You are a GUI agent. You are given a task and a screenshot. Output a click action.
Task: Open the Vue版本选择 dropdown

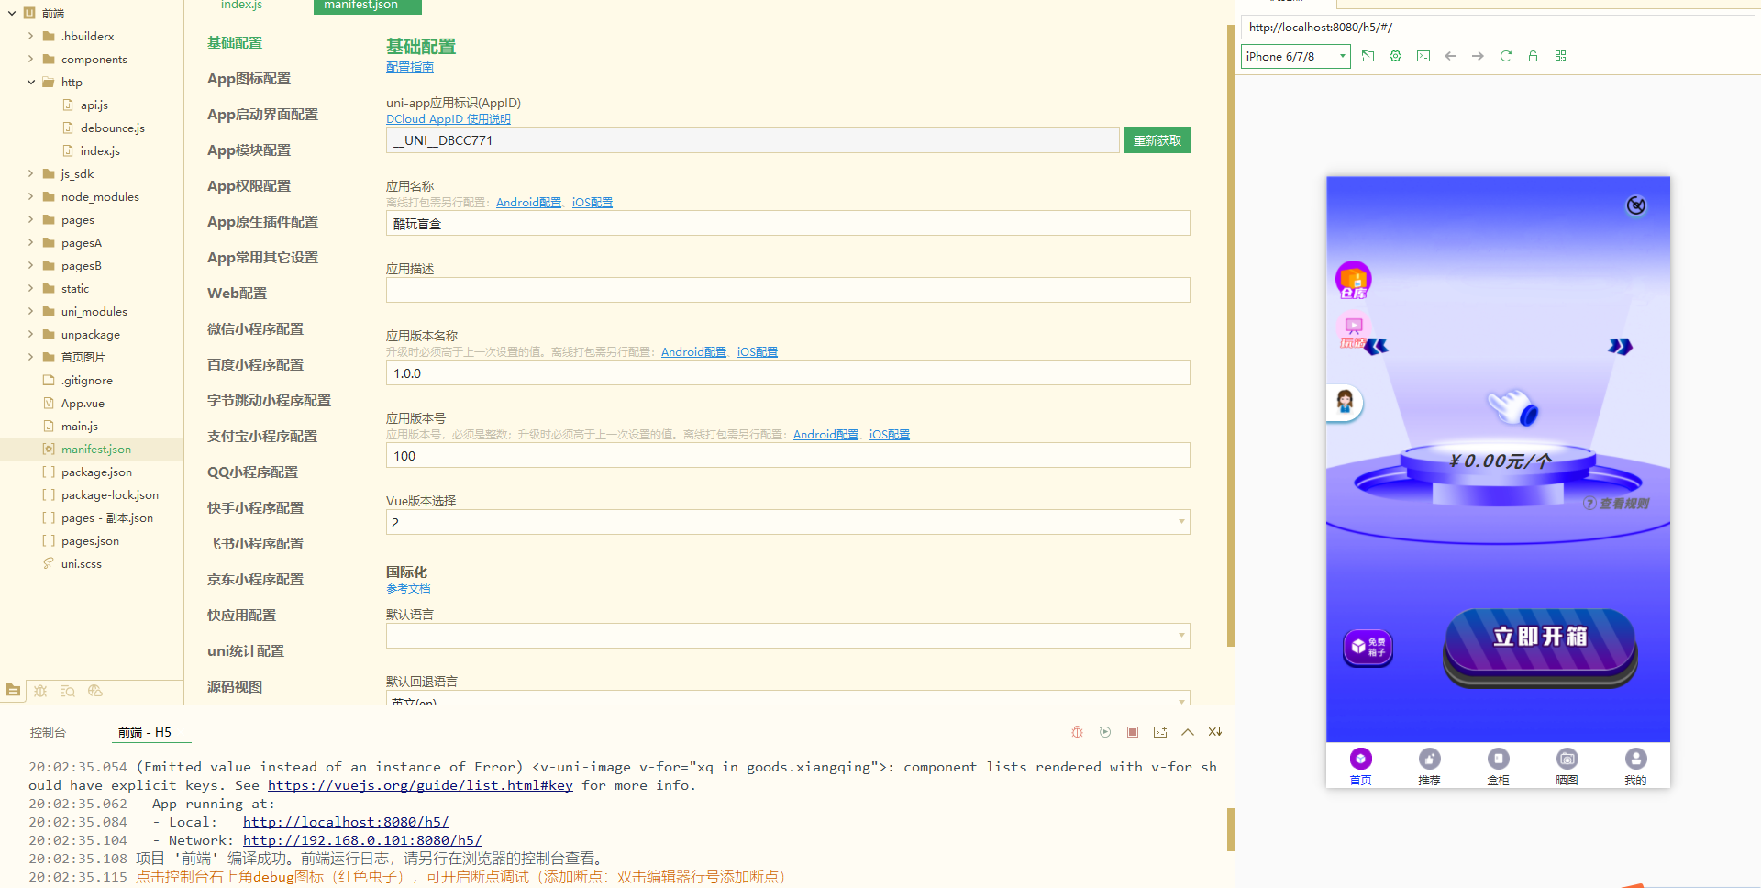787,522
